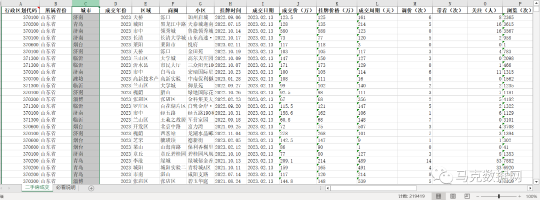This screenshot has height=200, width=540.
Task: Click the 成交年份 header cell
Action: [x=115, y=10]
